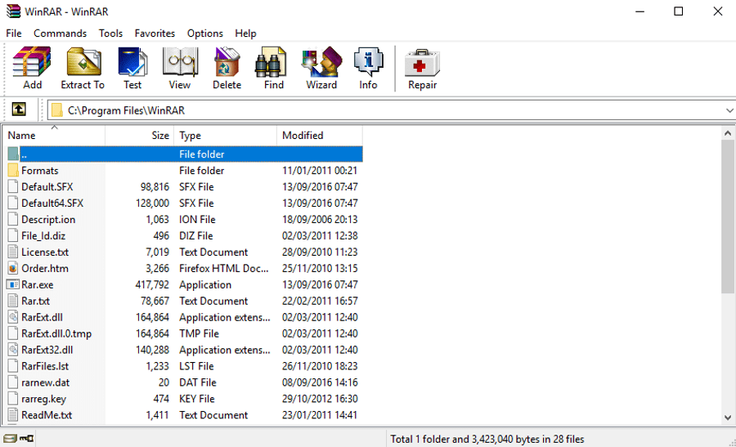Click the Rar.txt document icon
Screen dimensions: 736x447
[x=13, y=301]
